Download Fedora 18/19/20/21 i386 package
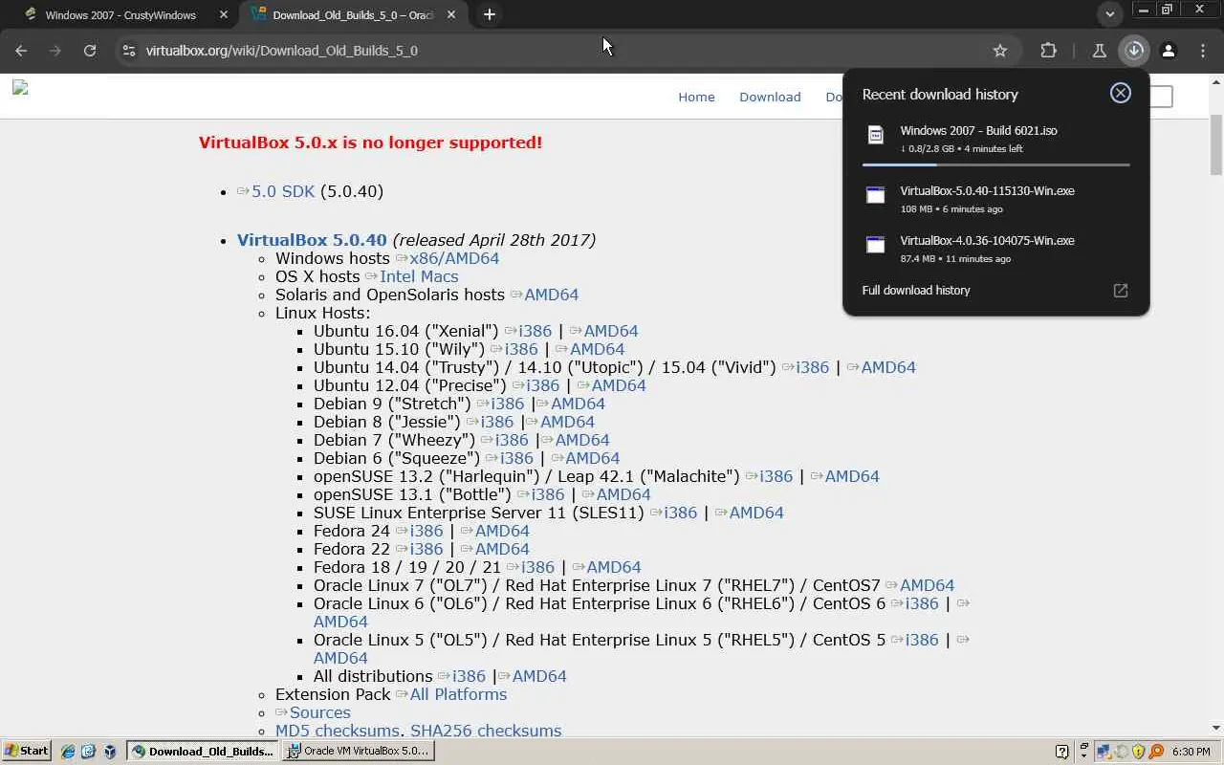1224x765 pixels. (x=537, y=567)
